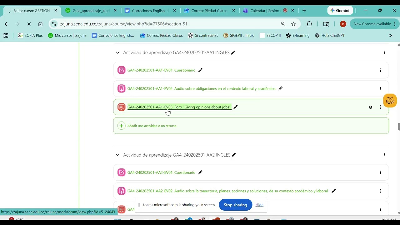Image resolution: width=400 pixels, height=225 pixels.
Task: Open SIGEPII :: Inicio bookmark
Action: (239, 35)
